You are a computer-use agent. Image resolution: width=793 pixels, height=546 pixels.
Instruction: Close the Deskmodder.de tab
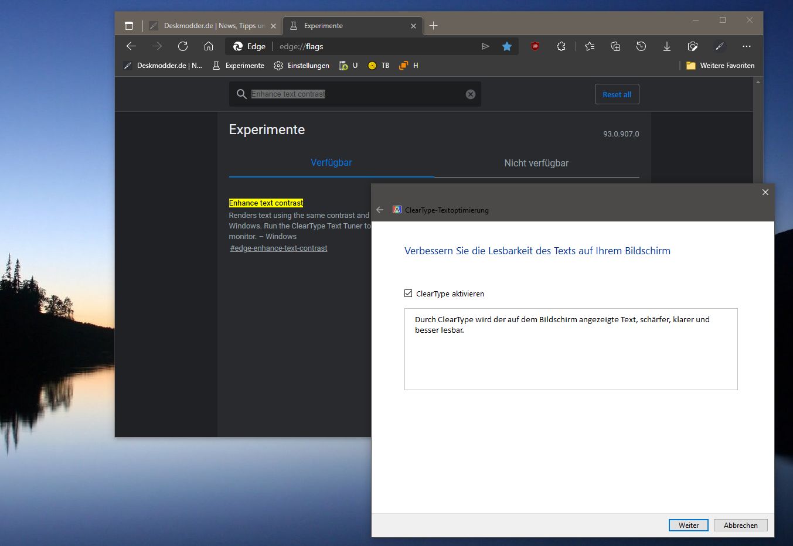point(273,26)
